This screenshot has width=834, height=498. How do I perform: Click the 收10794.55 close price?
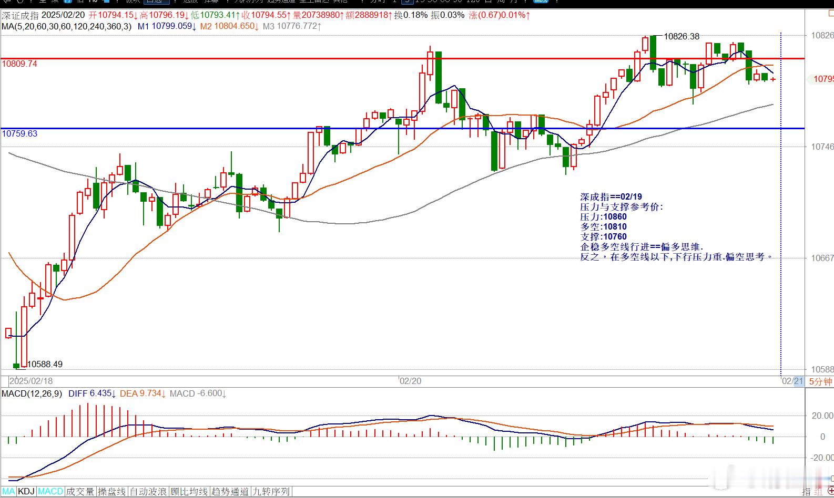[x=267, y=15]
